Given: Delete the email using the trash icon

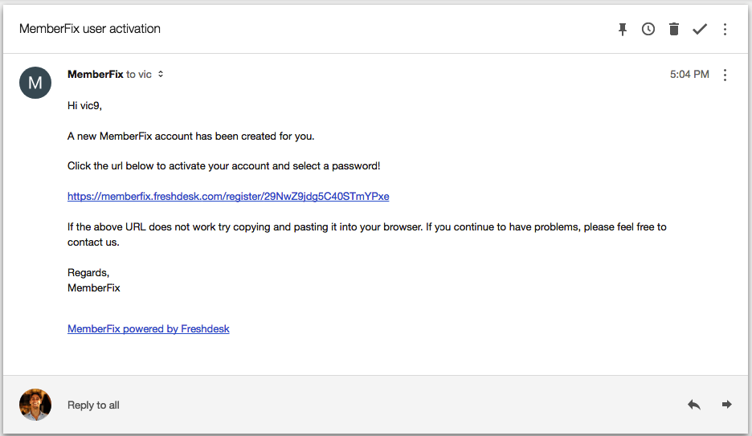Looking at the screenshot, I should pos(674,29).
